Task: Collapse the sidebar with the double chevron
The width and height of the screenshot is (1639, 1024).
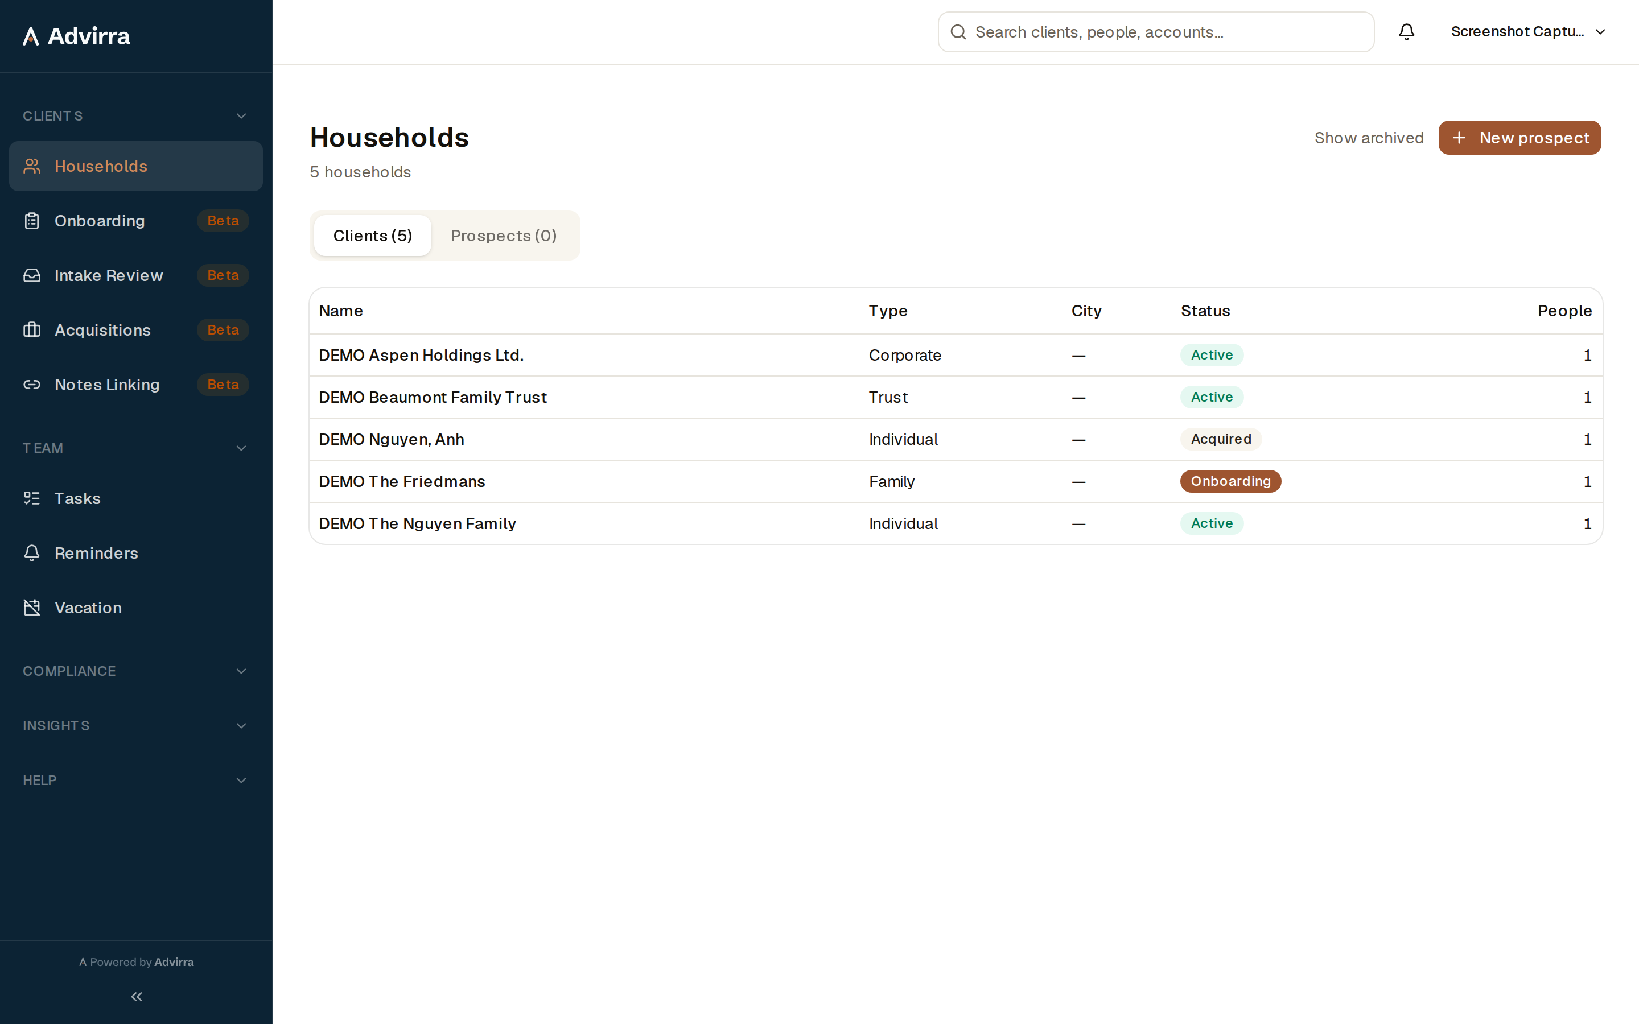Action: click(x=136, y=996)
